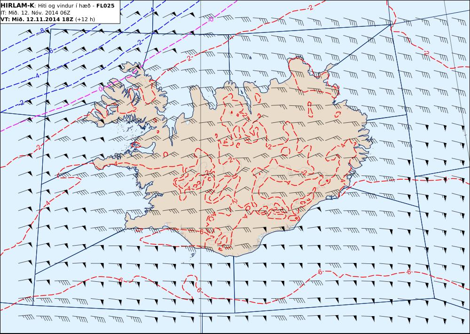Click the "IT: Mið. 12. Nóv. 2014 06Z" line
Image resolution: width=470 pixels, height=334 pixels.
[x=35, y=13]
